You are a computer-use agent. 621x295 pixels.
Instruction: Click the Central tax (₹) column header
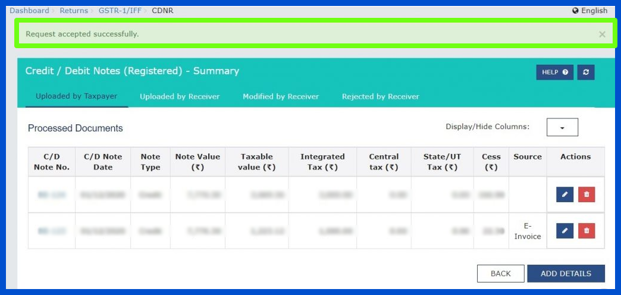click(x=384, y=162)
